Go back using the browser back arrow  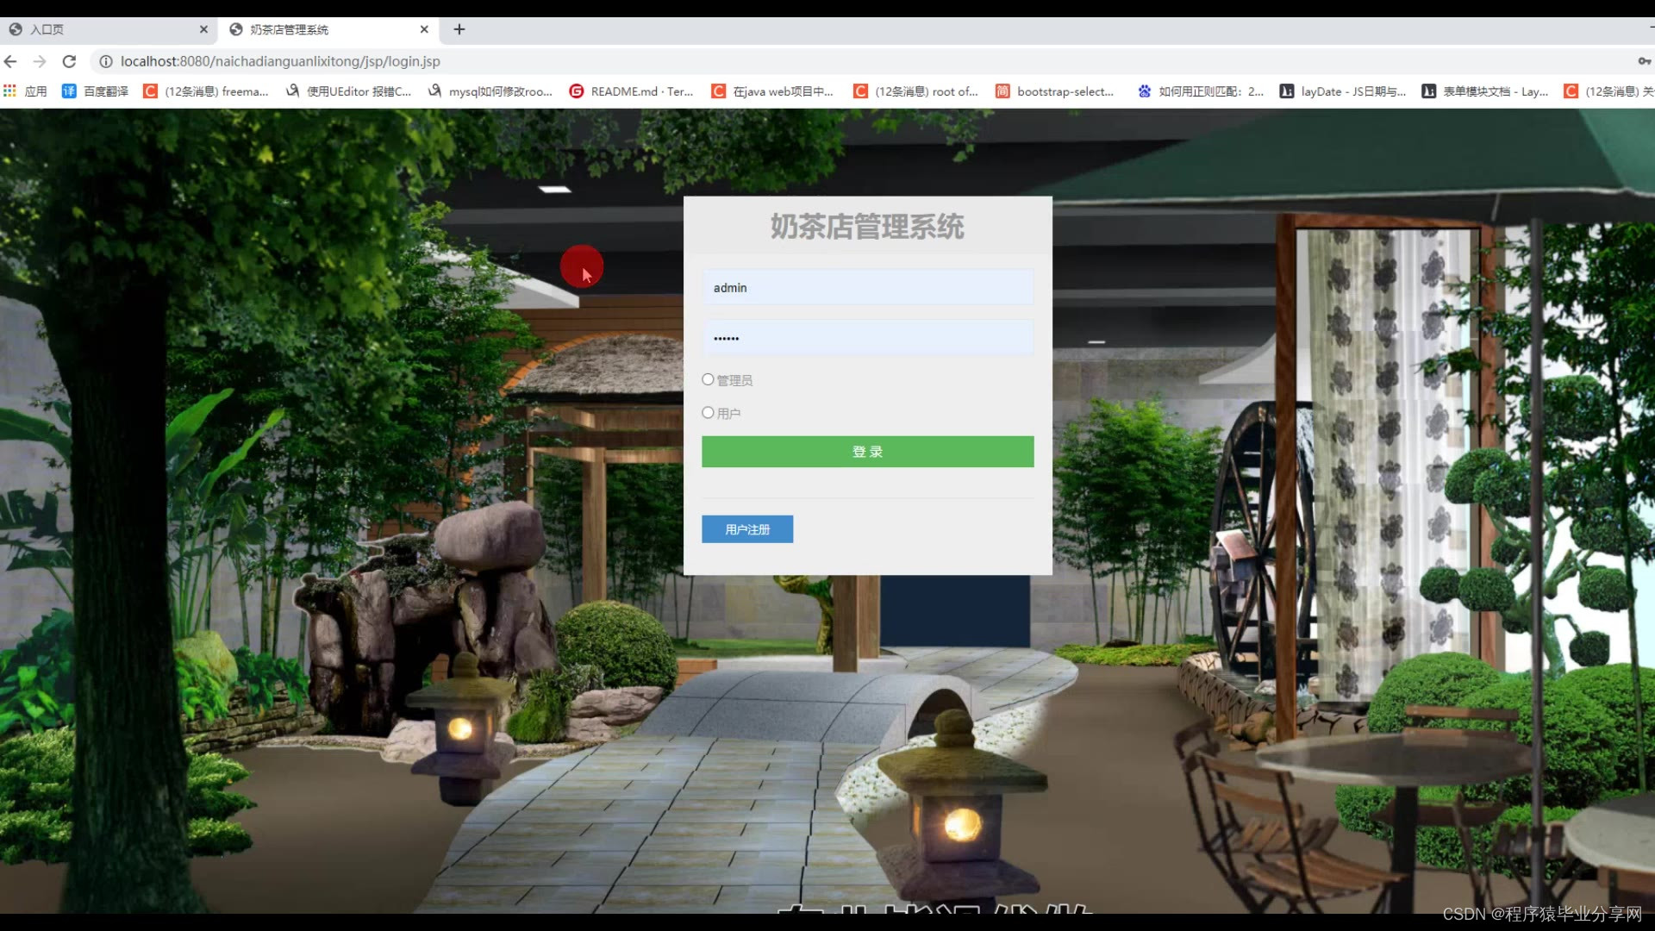coord(10,61)
